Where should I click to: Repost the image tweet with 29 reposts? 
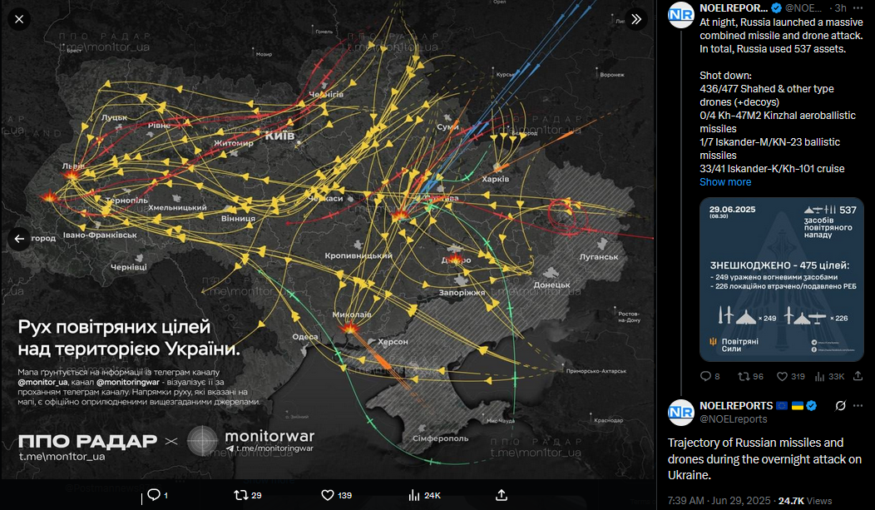click(240, 495)
